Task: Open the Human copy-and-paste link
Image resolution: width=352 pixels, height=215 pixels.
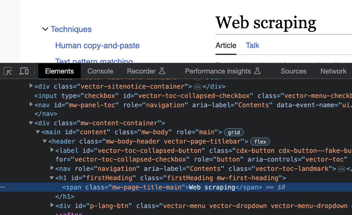Action: pyautogui.click(x=97, y=46)
